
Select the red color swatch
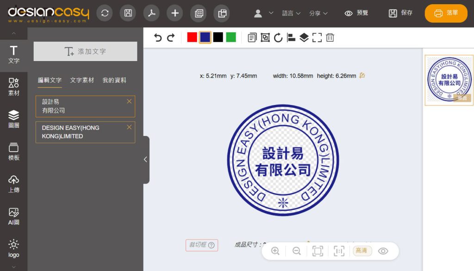[x=191, y=37]
